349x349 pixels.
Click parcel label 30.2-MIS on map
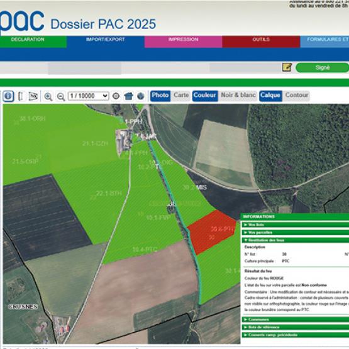tap(194, 187)
